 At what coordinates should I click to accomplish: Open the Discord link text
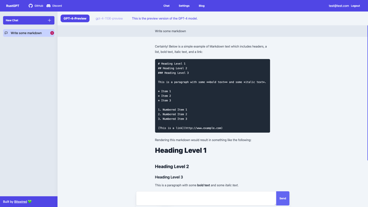click(x=57, y=6)
